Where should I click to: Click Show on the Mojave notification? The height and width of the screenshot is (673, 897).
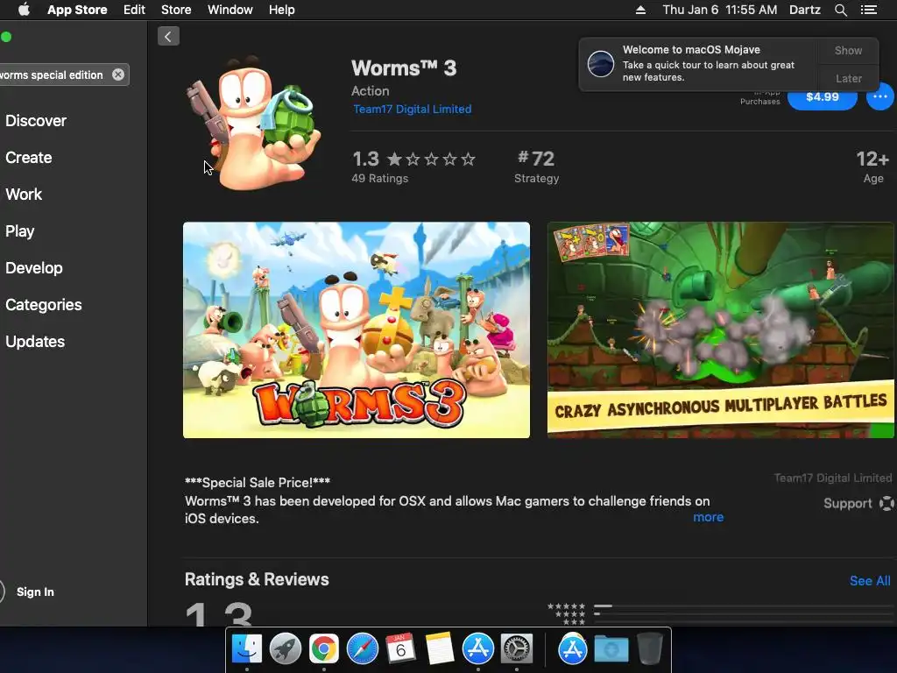(x=848, y=50)
